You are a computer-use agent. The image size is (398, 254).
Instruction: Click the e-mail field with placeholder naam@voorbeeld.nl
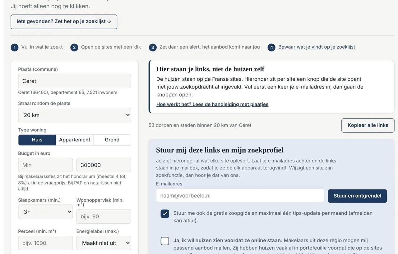coord(240,196)
